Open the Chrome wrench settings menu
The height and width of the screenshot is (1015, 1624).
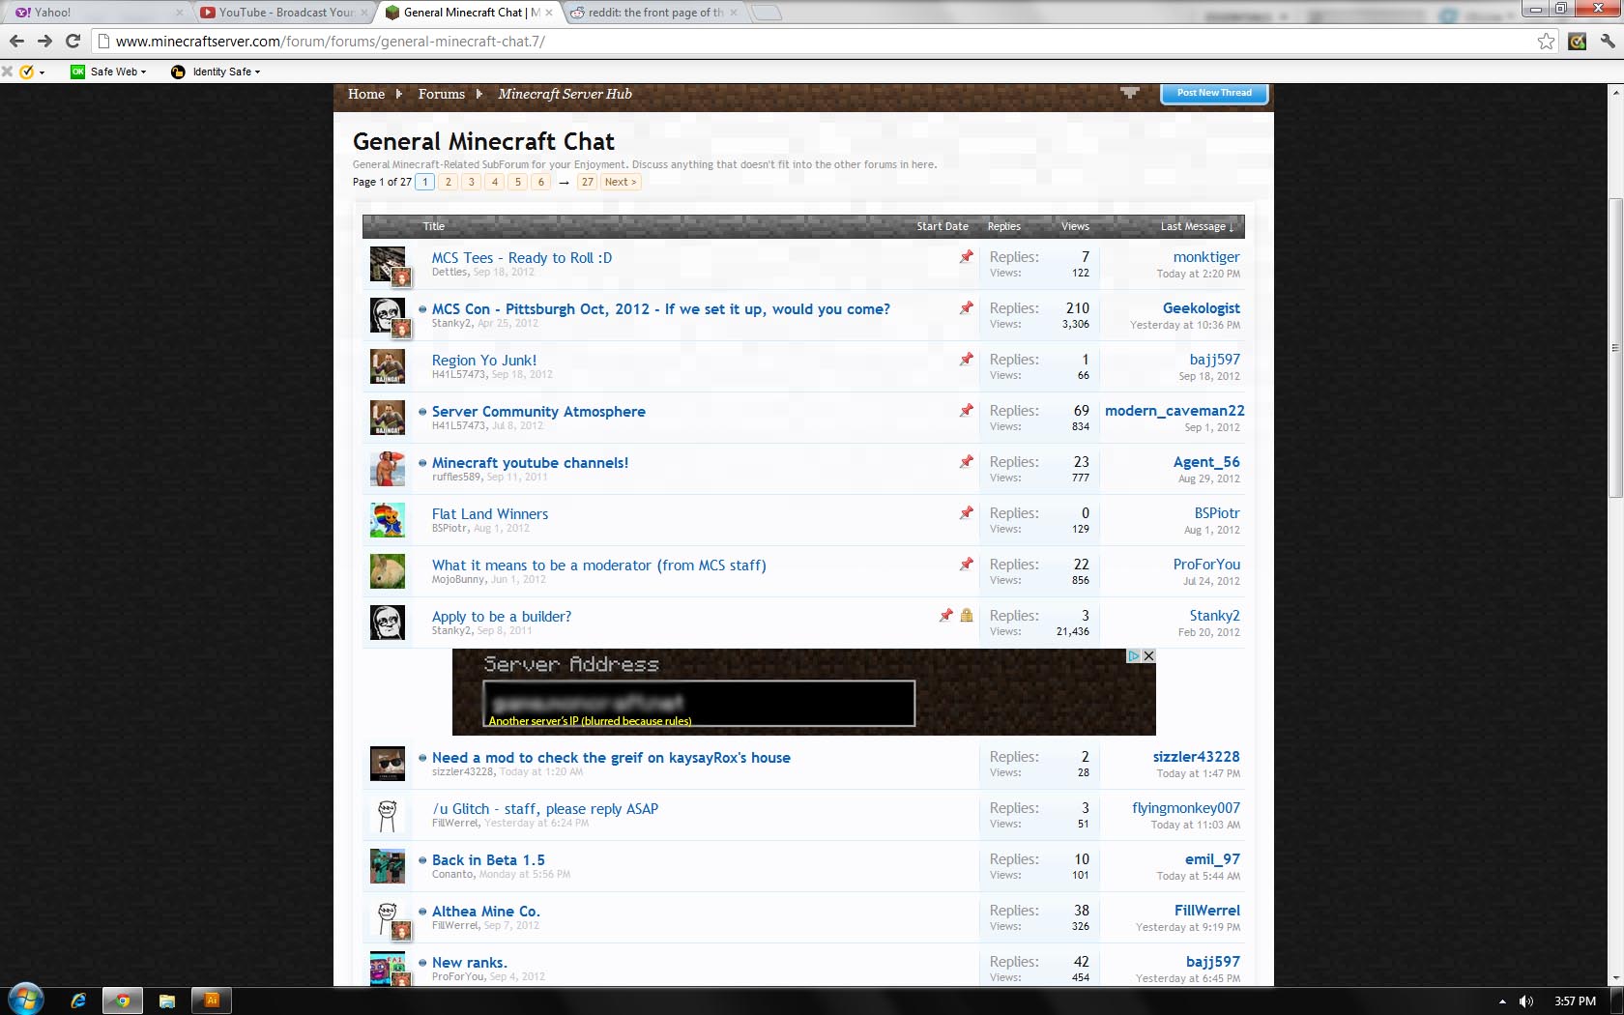1608,41
